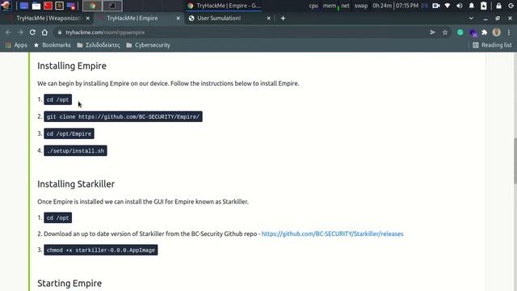
Task: Close the User Sumulation! tab
Action: [269, 19]
